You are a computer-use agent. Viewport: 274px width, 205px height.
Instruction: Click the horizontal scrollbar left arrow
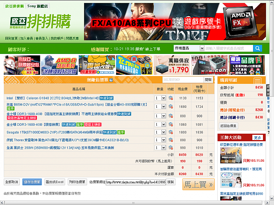tap(2, 203)
